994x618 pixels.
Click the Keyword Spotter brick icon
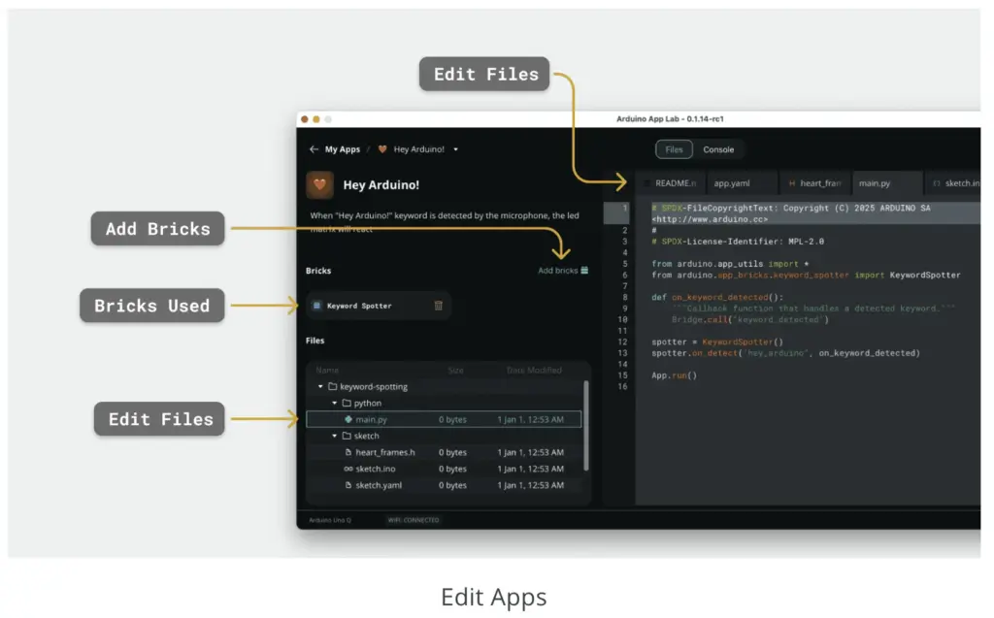point(316,306)
